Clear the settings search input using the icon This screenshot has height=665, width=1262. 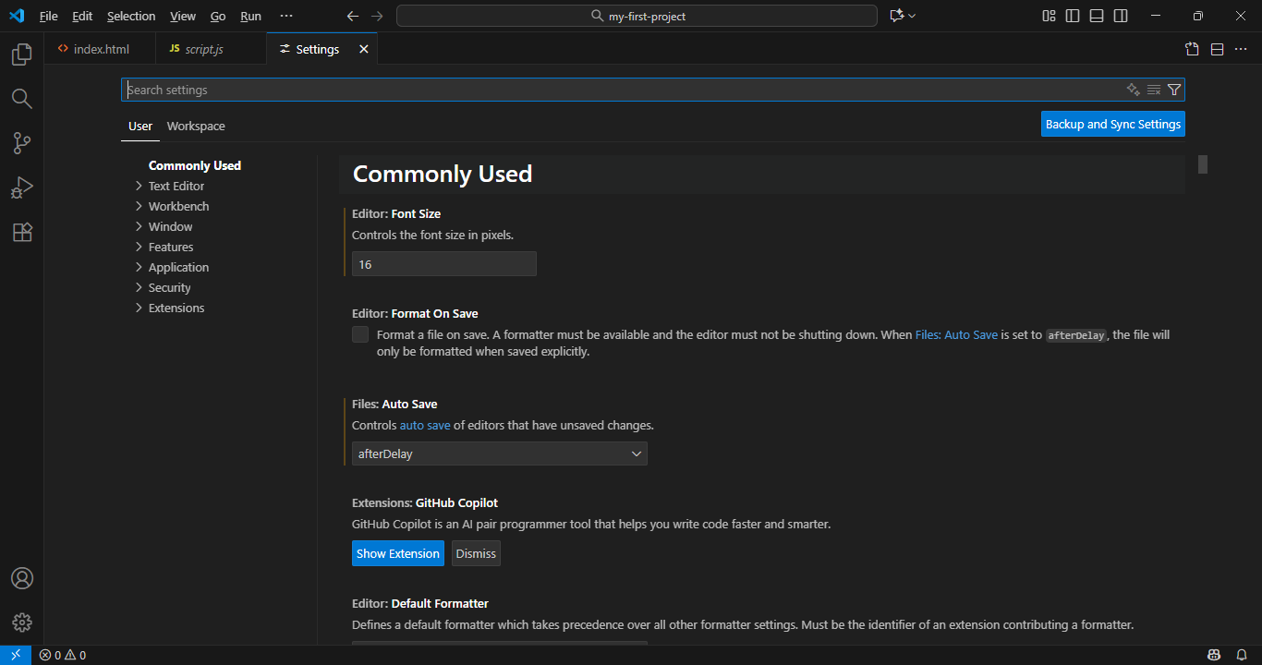[1153, 89]
